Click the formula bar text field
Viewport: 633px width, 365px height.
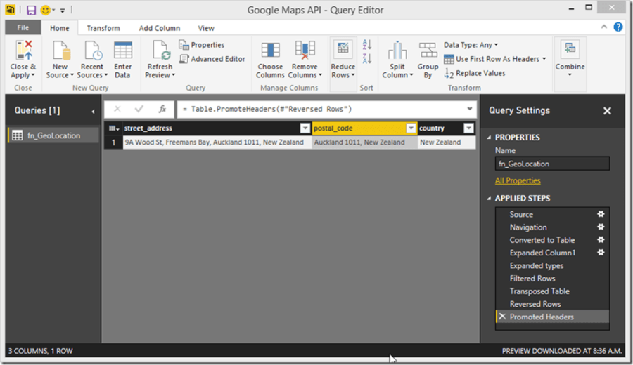click(321, 109)
